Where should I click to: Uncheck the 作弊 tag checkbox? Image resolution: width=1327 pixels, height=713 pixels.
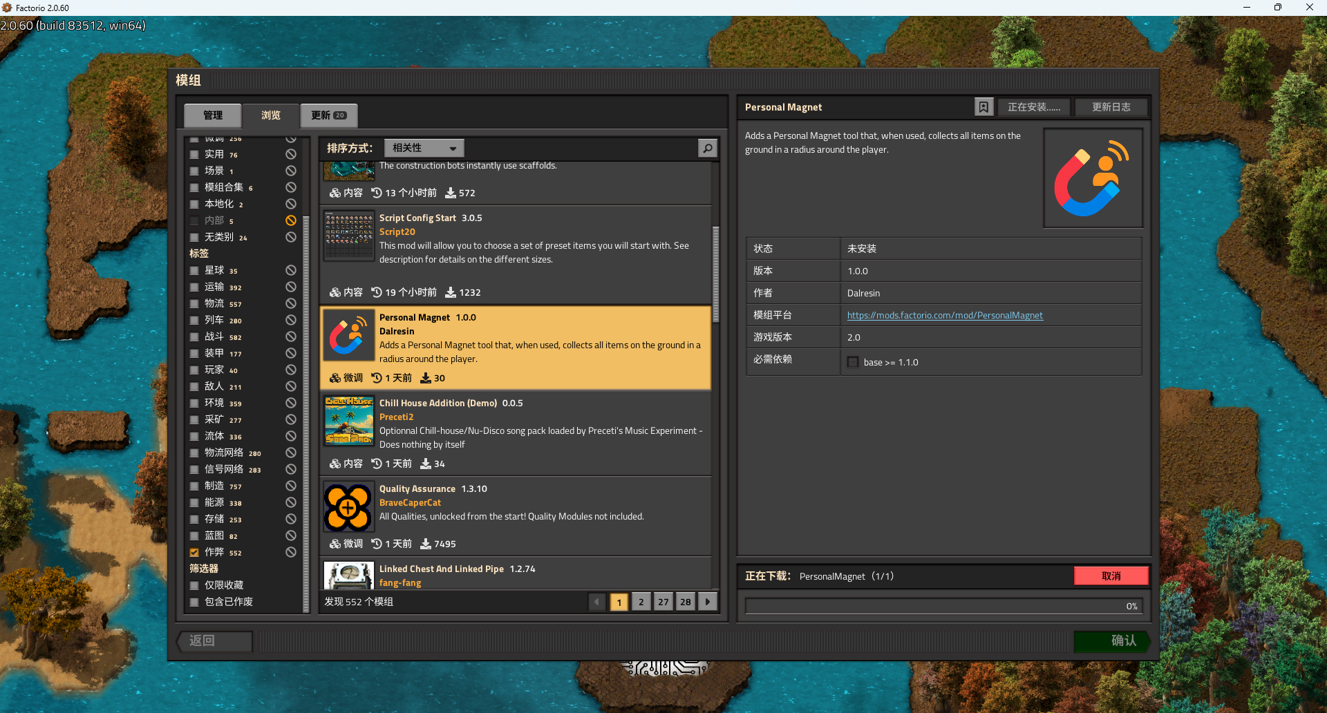(194, 552)
